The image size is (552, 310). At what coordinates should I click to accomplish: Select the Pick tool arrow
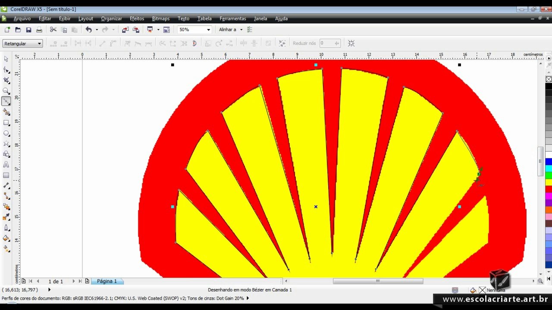pyautogui.click(x=6, y=59)
